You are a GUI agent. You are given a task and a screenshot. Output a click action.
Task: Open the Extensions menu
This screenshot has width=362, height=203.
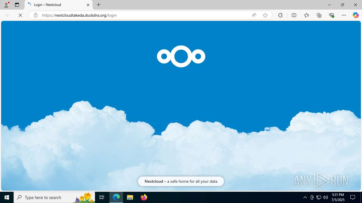pos(280,15)
